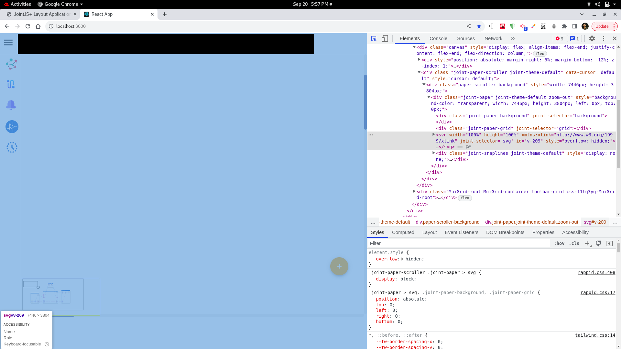Enable the :hov pseudo-class toggle
This screenshot has width=621, height=349.
coord(559,243)
